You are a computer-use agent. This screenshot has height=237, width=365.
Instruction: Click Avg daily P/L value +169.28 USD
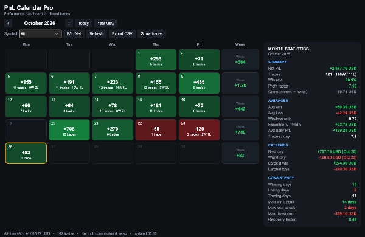pos(345,131)
